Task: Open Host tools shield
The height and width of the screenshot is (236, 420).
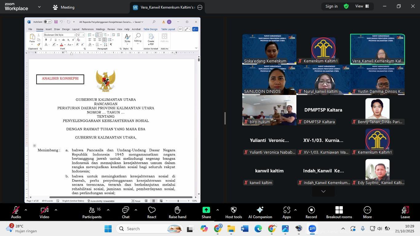Action: point(233,212)
